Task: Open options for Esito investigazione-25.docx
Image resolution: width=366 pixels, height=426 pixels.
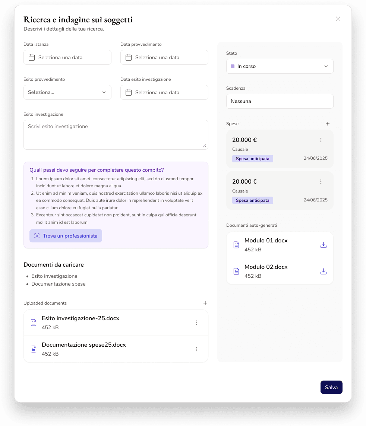Action: [x=197, y=323]
